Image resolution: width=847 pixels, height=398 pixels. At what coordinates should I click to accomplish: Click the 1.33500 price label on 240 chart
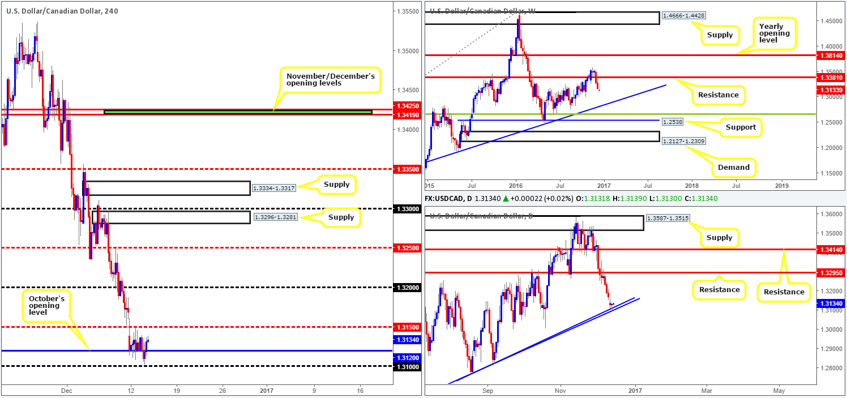tap(407, 169)
